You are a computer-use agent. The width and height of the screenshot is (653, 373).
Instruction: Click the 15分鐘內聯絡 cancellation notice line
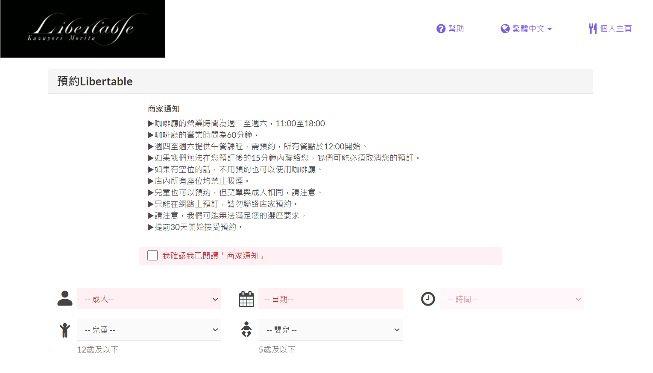[x=284, y=158]
